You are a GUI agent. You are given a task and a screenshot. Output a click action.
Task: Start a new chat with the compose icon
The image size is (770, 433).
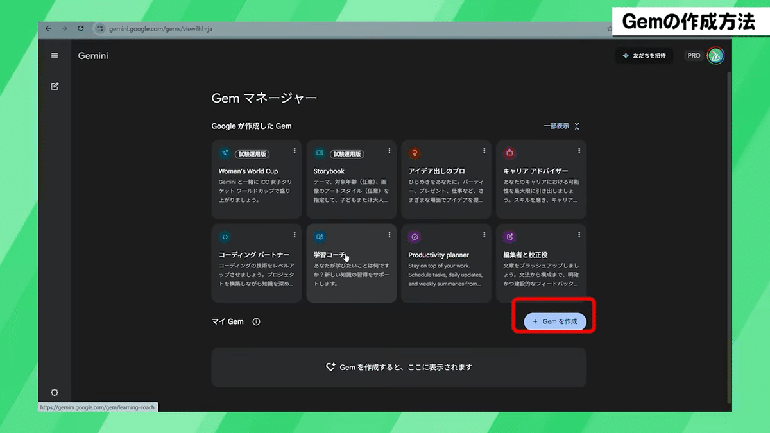tap(55, 85)
